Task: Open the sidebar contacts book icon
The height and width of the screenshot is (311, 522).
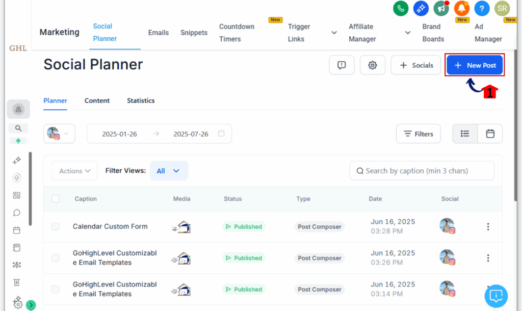Action: click(17, 247)
